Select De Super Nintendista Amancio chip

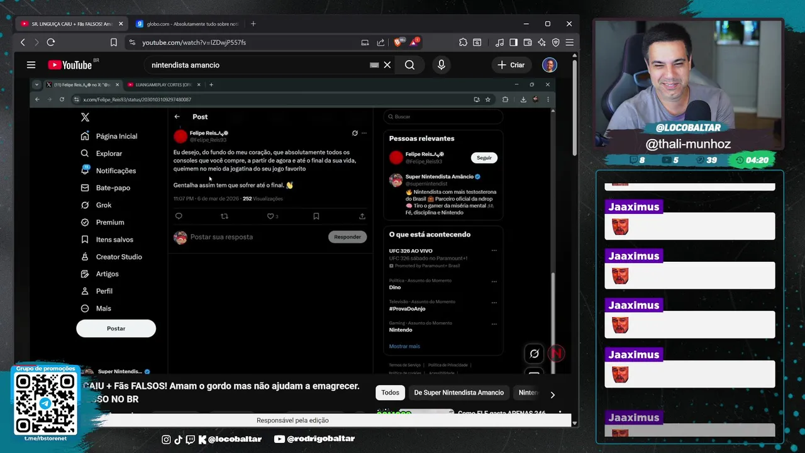pyautogui.click(x=458, y=393)
